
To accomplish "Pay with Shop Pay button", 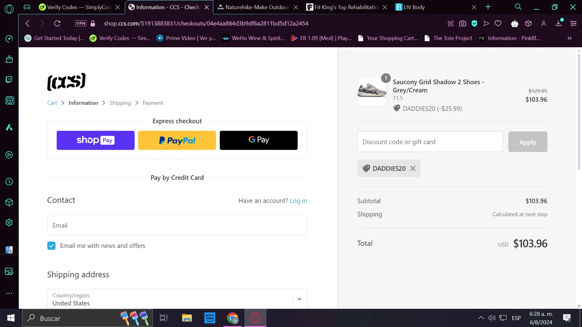I will (x=95, y=140).
